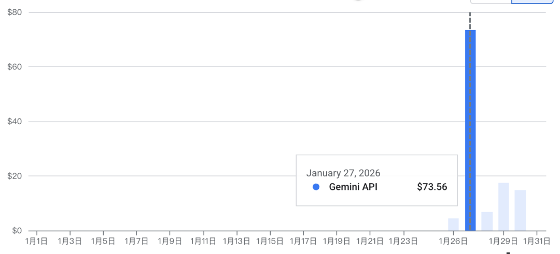Click the 1月29日 x-axis label
This screenshot has height=254, width=560.
pos(503,241)
